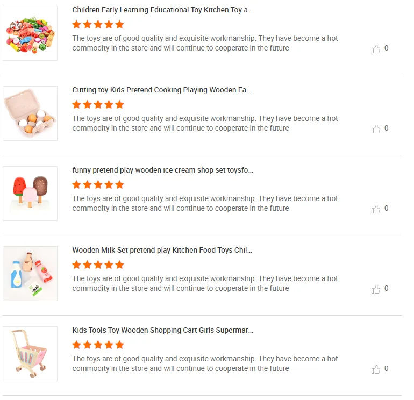Open the wooden egg carton product image

(x=30, y=113)
